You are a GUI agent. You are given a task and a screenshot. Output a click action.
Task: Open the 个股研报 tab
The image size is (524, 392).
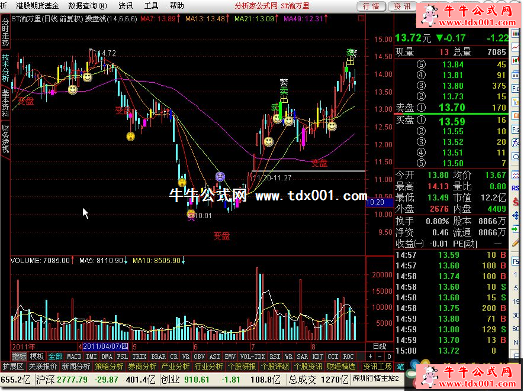242,367
